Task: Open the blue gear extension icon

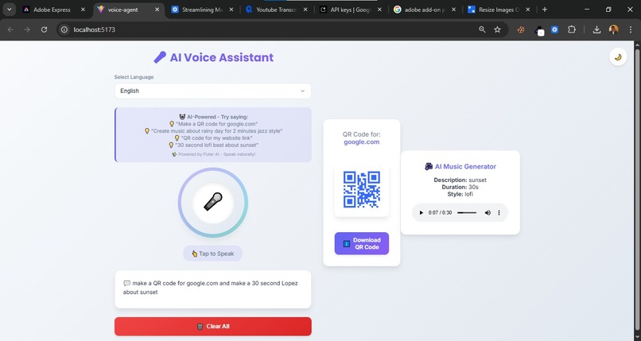Action: click(555, 29)
